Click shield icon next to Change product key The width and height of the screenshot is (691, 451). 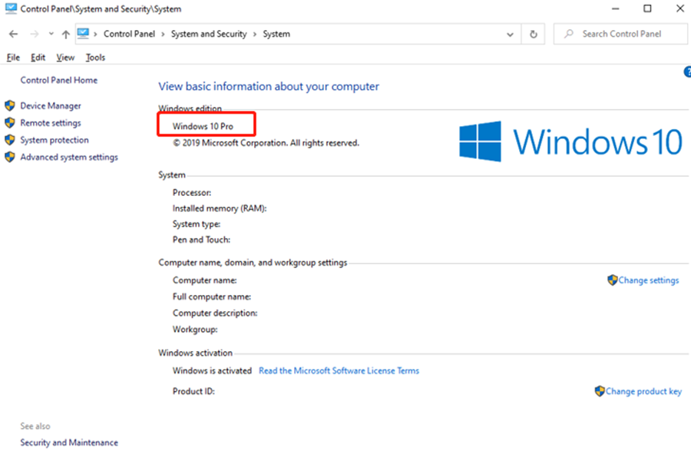tap(600, 391)
